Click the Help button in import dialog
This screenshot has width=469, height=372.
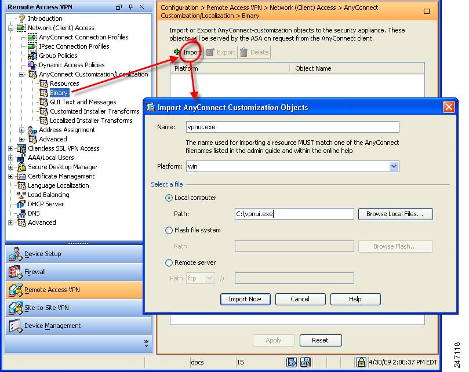click(355, 299)
